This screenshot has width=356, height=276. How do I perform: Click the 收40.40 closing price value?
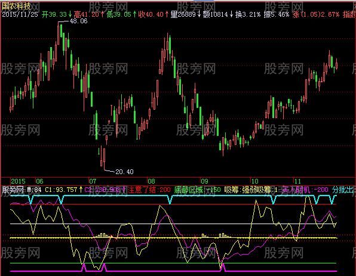(151, 14)
